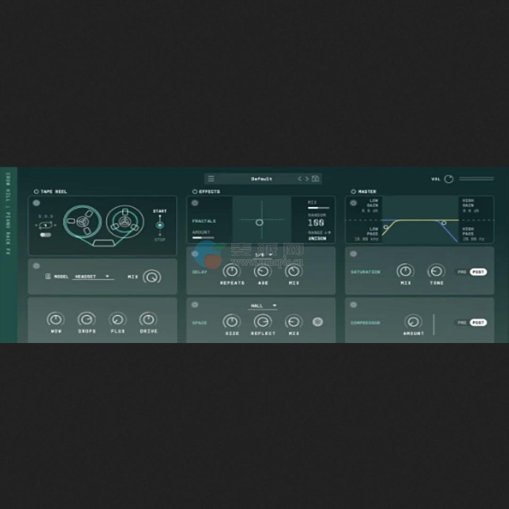Open the hamburger preset menu
Viewport: 509px width, 509px height.
(x=211, y=179)
